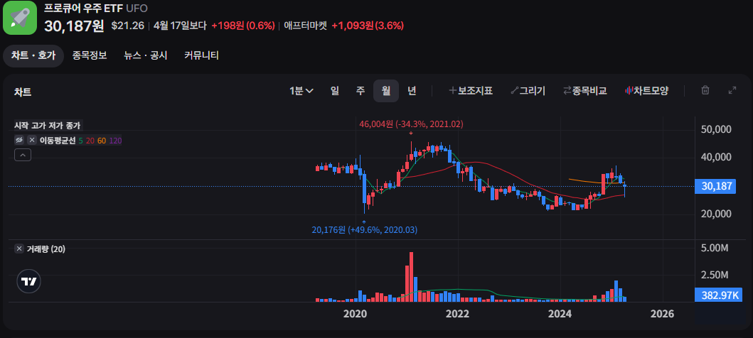Click the 5.00M volume axis label
This screenshot has width=753, height=338.
click(x=716, y=249)
